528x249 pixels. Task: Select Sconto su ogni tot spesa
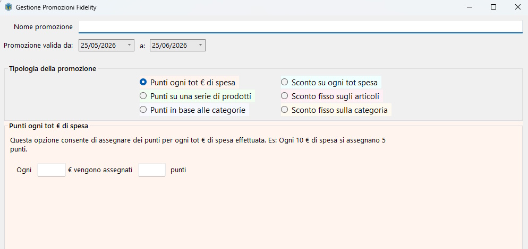pos(331,82)
